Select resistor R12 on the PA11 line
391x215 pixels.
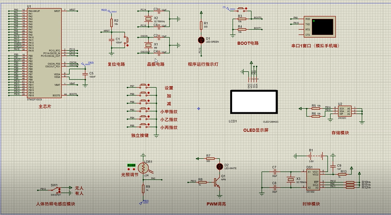click(350, 188)
